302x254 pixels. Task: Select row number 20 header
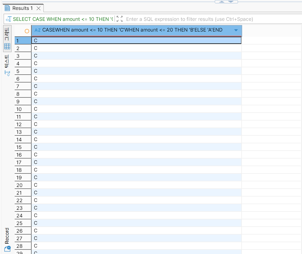click(x=23, y=185)
